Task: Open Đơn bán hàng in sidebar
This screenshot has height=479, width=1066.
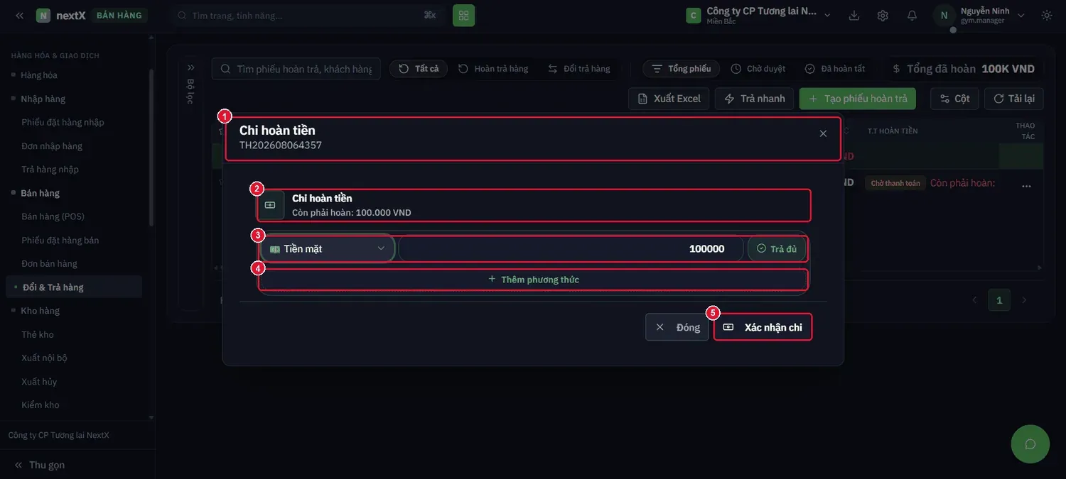Action: point(49,264)
